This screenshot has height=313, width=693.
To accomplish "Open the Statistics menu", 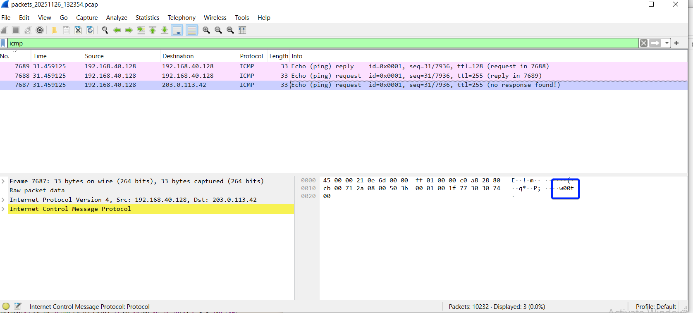I will (147, 18).
